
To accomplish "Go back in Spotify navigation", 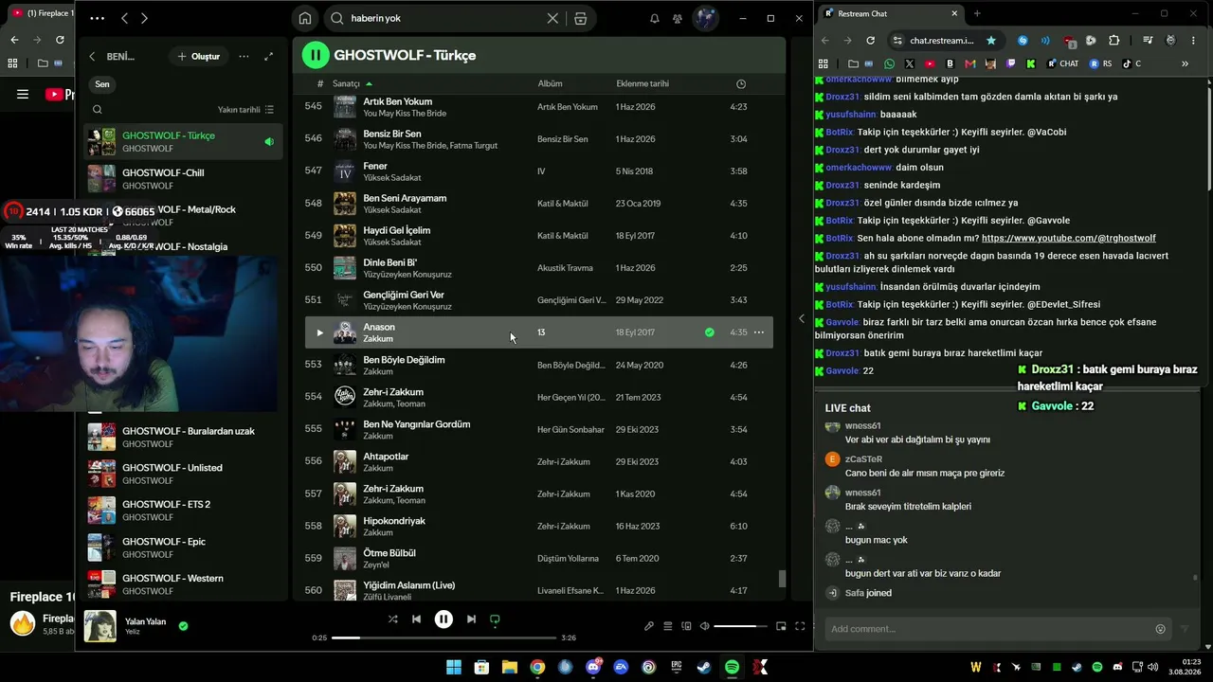I will tap(124, 18).
